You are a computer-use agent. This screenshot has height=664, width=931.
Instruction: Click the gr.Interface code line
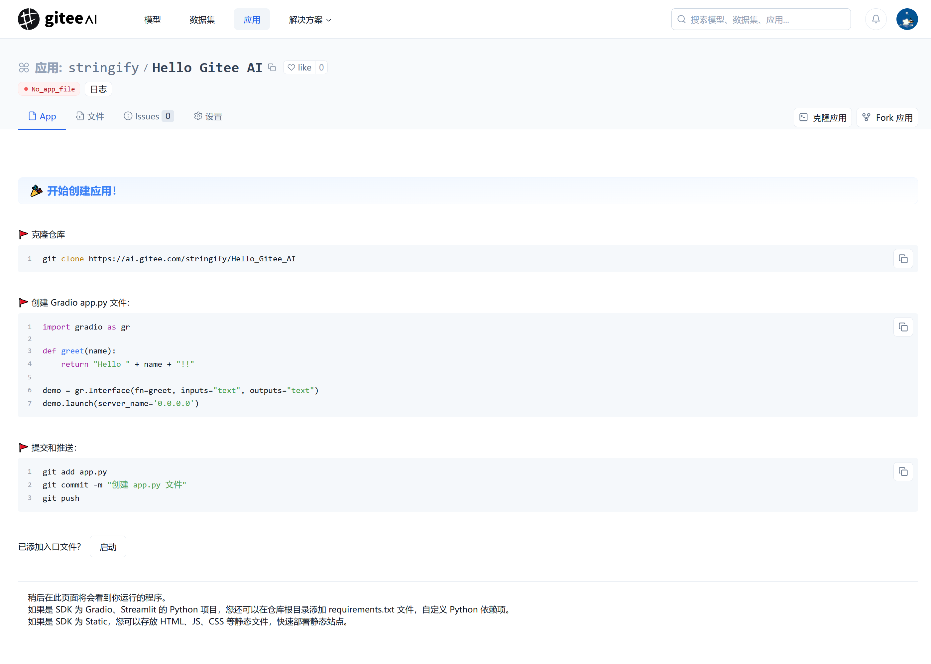click(180, 390)
